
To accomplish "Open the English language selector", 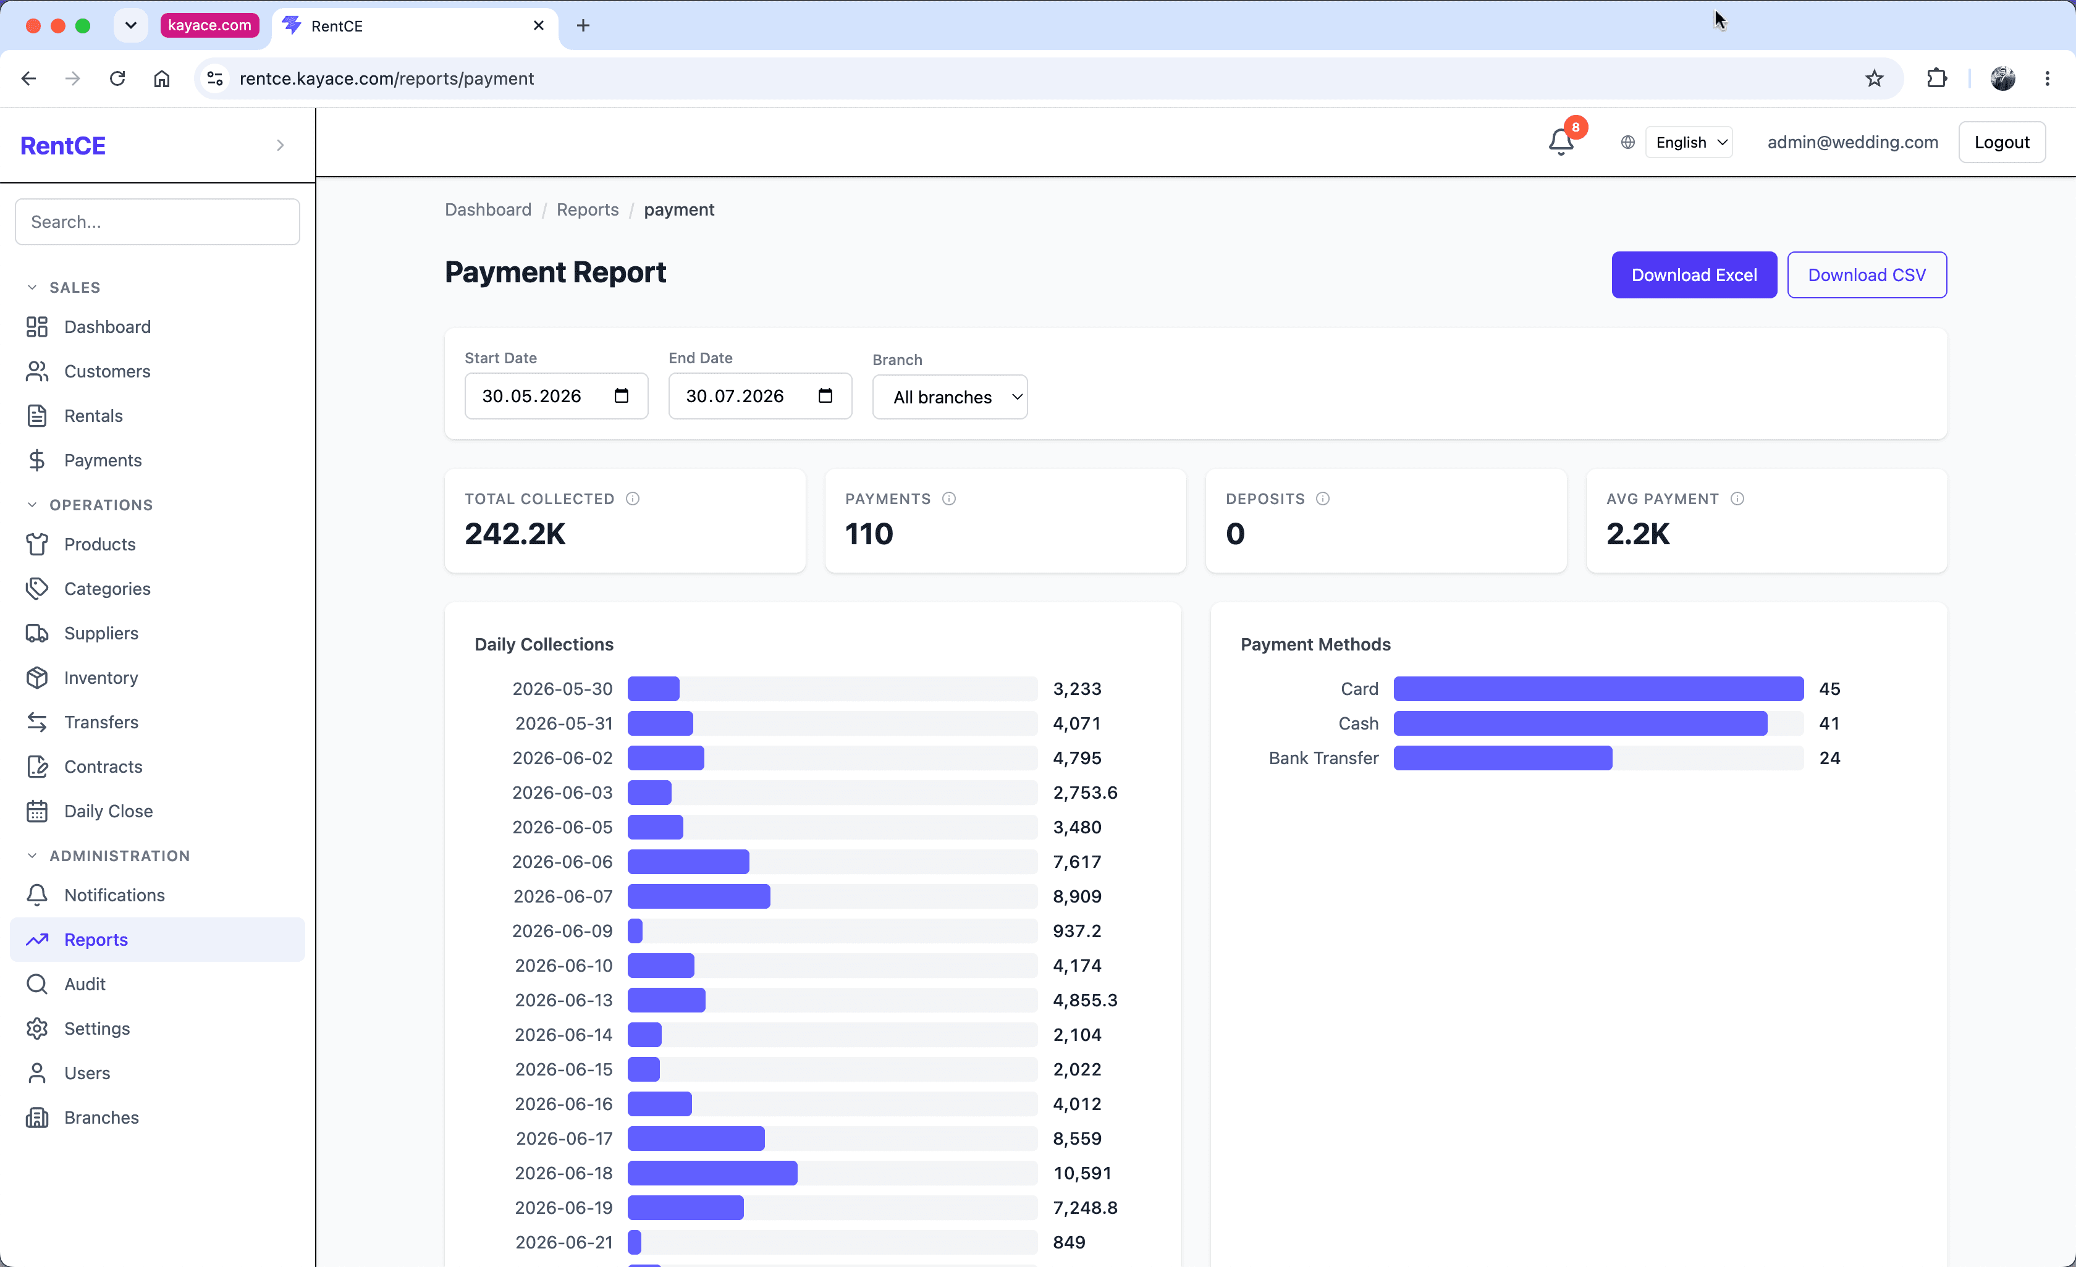I will 1689,142.
